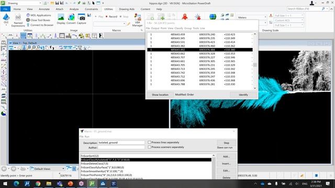Click the Search Ribbon field
335x188 pixels.
tap(304, 9)
